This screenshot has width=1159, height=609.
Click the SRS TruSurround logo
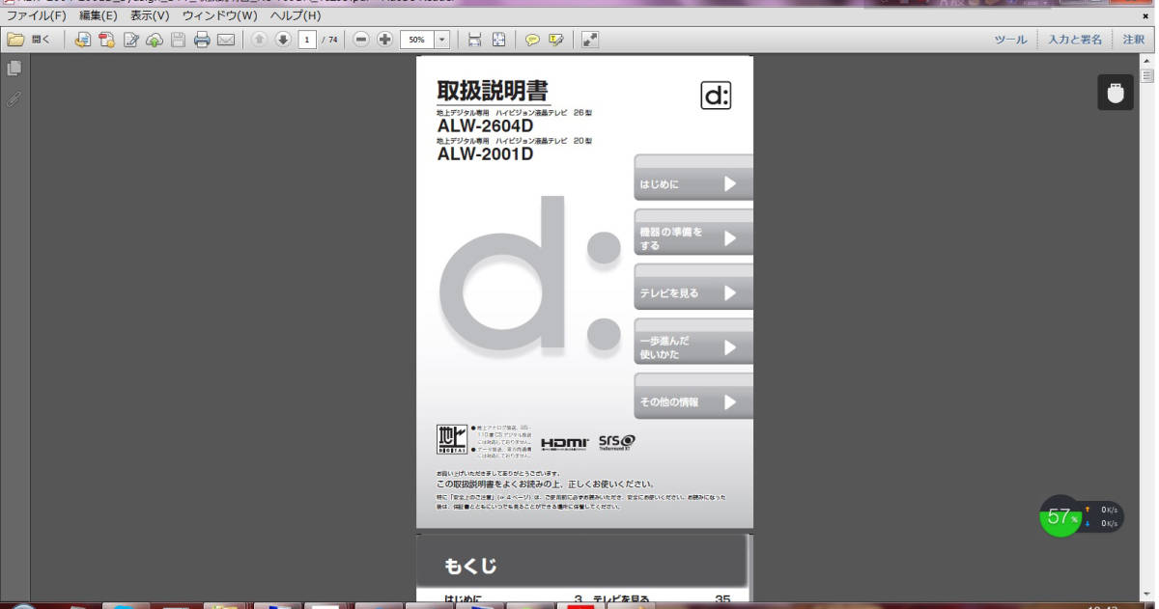pos(616,442)
